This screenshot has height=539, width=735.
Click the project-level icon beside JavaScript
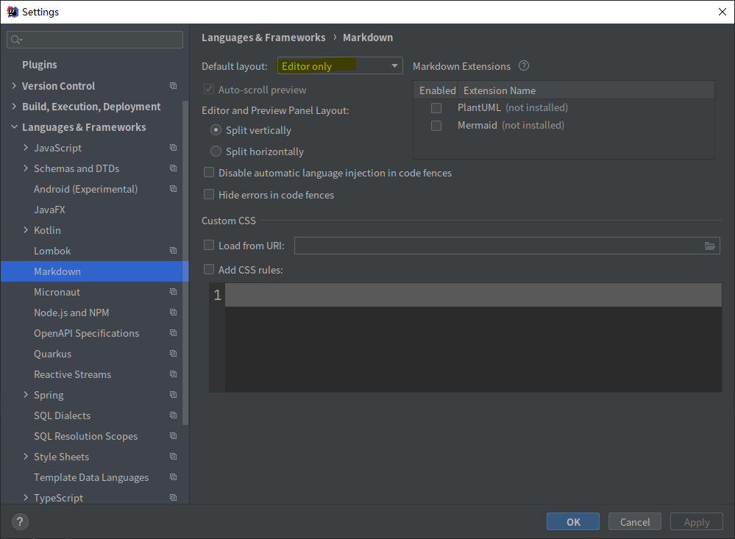tap(173, 148)
